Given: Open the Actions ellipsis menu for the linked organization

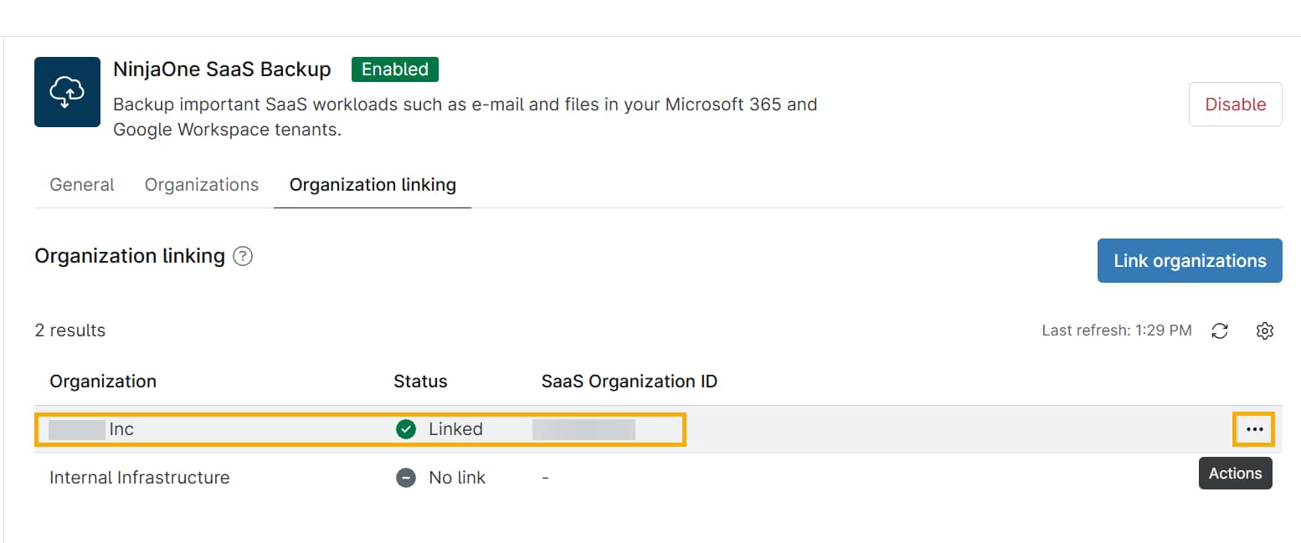Looking at the screenshot, I should 1253,428.
